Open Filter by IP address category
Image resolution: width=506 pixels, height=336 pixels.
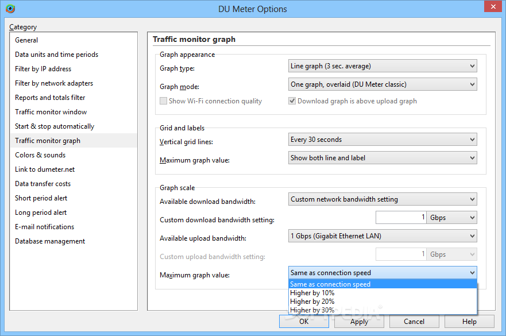pos(74,69)
